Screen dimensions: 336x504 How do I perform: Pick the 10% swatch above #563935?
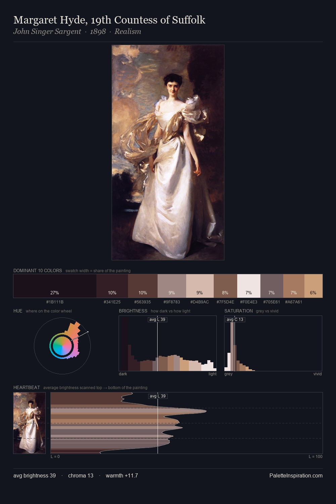[x=143, y=286]
